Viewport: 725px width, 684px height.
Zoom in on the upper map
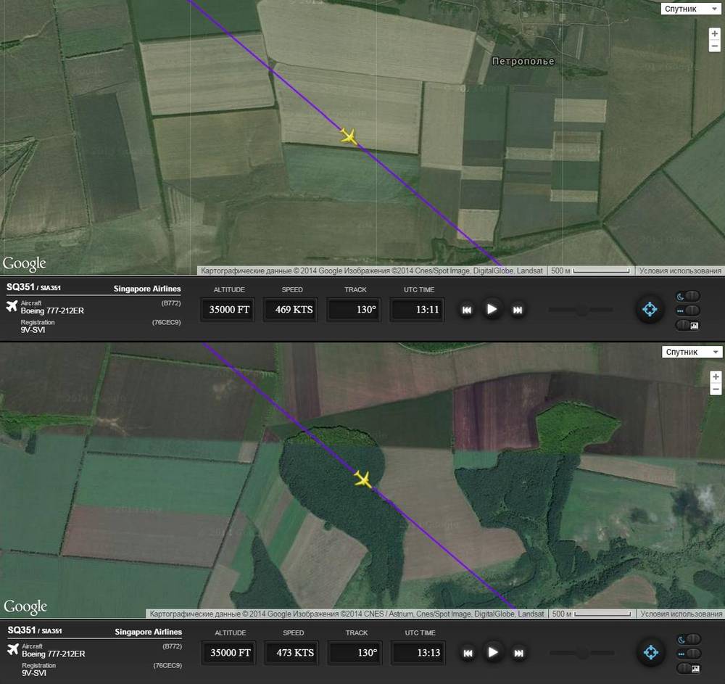point(714,34)
